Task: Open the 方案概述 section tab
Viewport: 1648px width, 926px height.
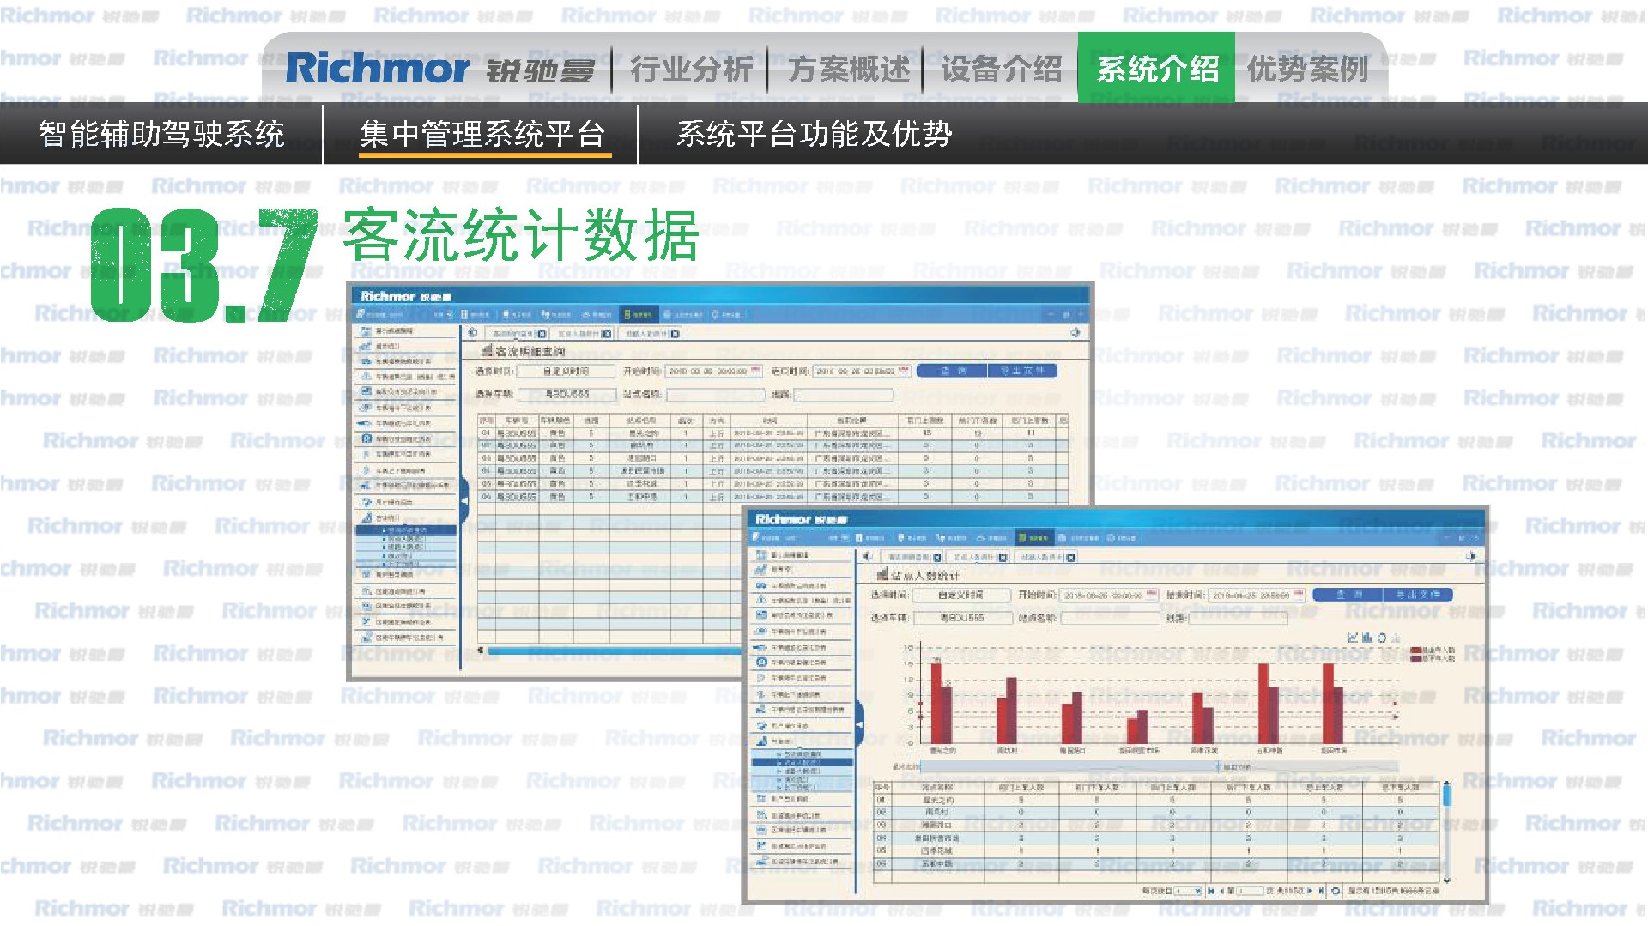Action: pos(849,69)
